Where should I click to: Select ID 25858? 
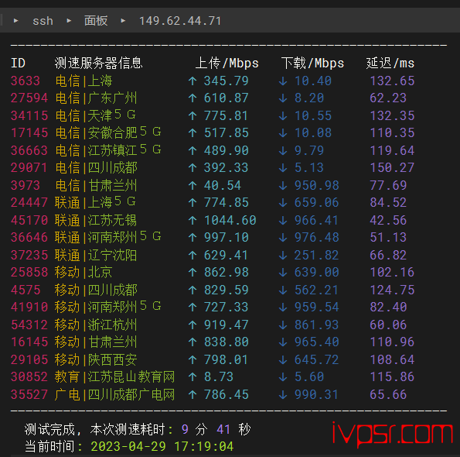[29, 272]
